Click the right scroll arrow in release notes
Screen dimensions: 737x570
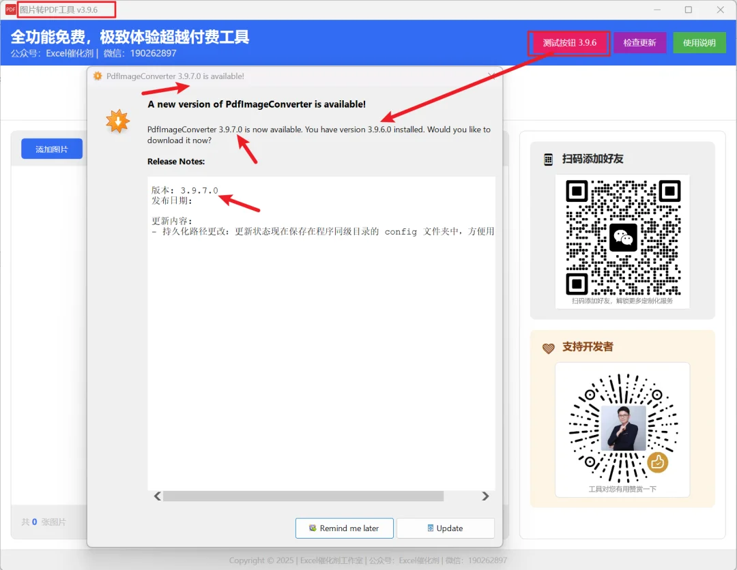[485, 496]
